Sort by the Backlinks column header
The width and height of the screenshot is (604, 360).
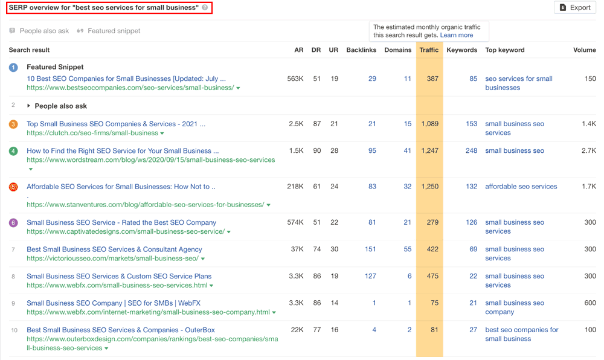pyautogui.click(x=361, y=50)
